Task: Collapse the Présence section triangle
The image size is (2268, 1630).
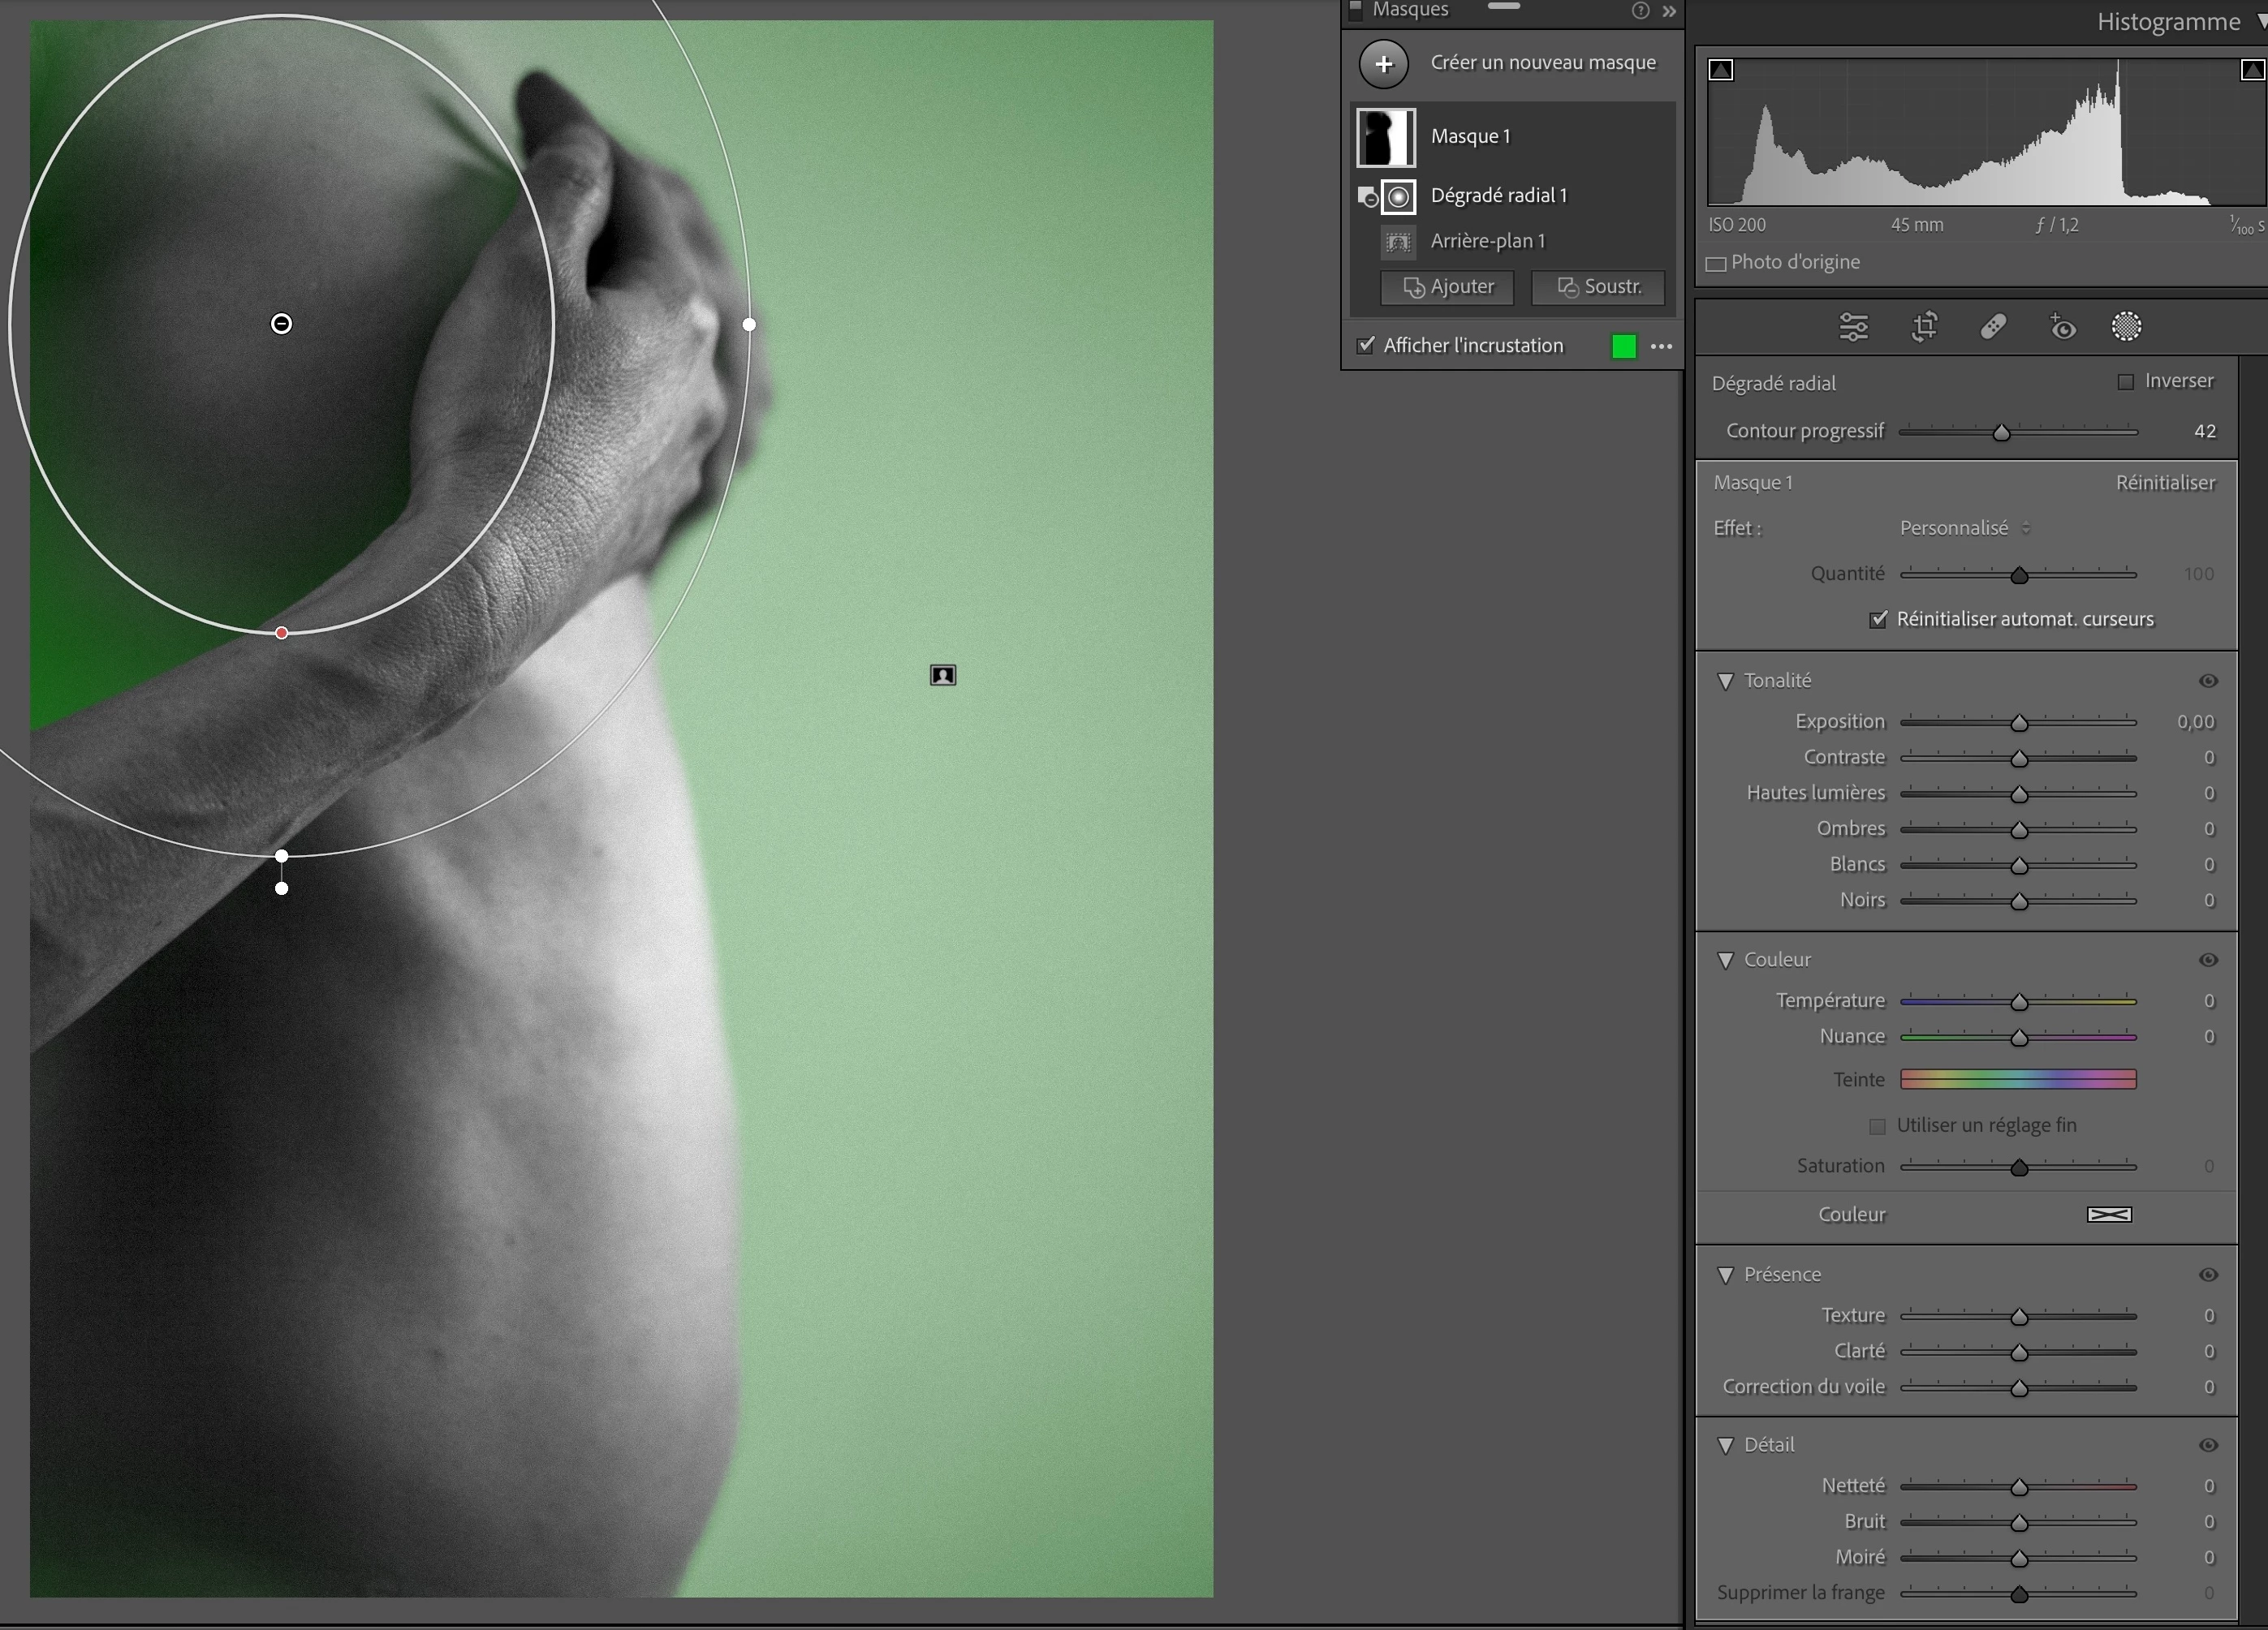Action: [1725, 1275]
